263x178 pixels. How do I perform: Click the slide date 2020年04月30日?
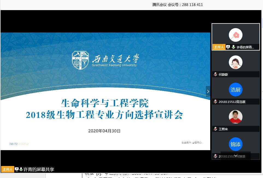[104, 131]
